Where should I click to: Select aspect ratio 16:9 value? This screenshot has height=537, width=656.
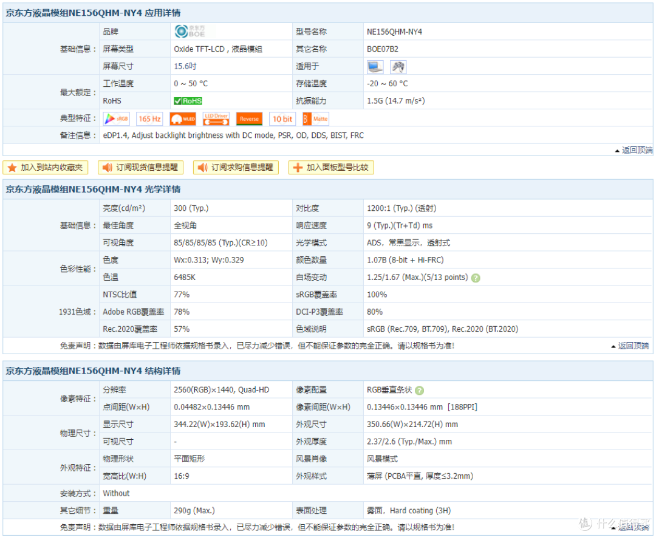click(182, 476)
